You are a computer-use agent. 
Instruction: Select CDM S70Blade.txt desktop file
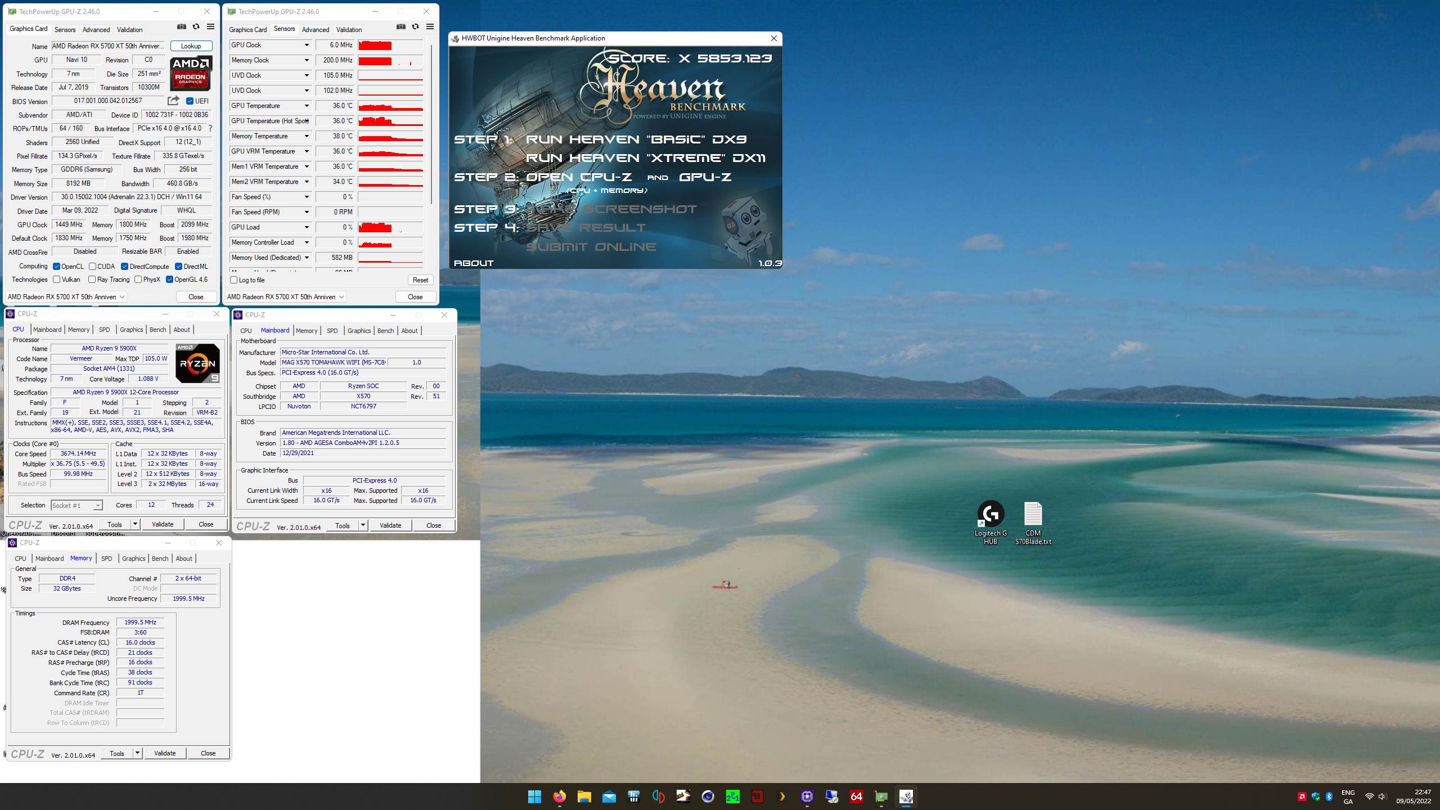pos(1033,523)
